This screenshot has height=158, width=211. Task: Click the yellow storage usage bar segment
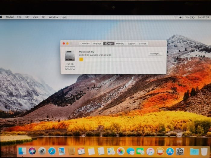[81, 59]
